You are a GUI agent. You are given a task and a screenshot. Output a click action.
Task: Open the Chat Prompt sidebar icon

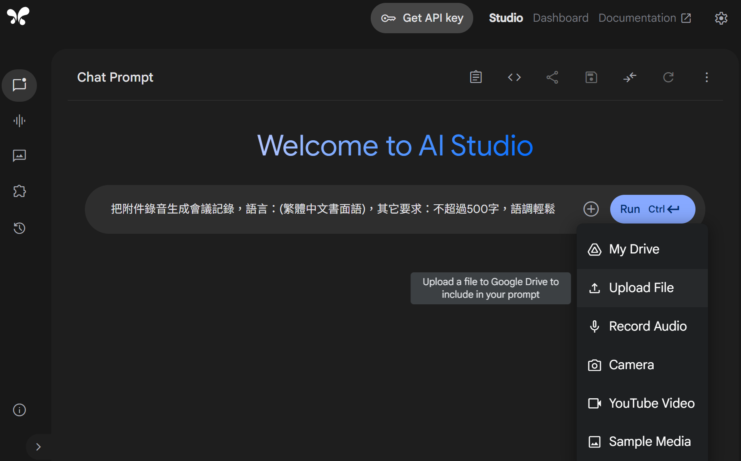tap(19, 85)
